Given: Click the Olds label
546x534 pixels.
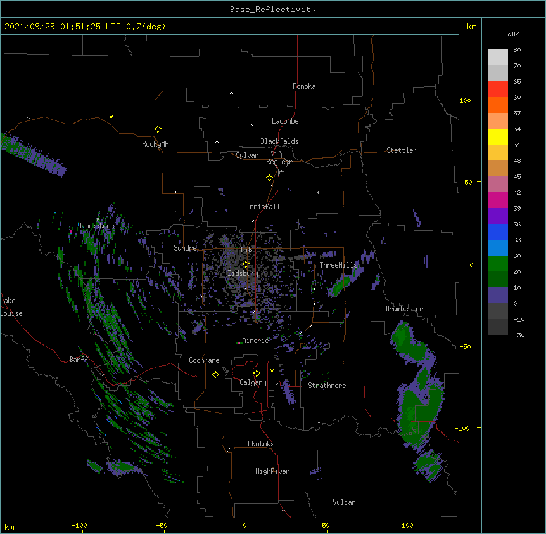Looking at the screenshot, I should pyautogui.click(x=246, y=250).
